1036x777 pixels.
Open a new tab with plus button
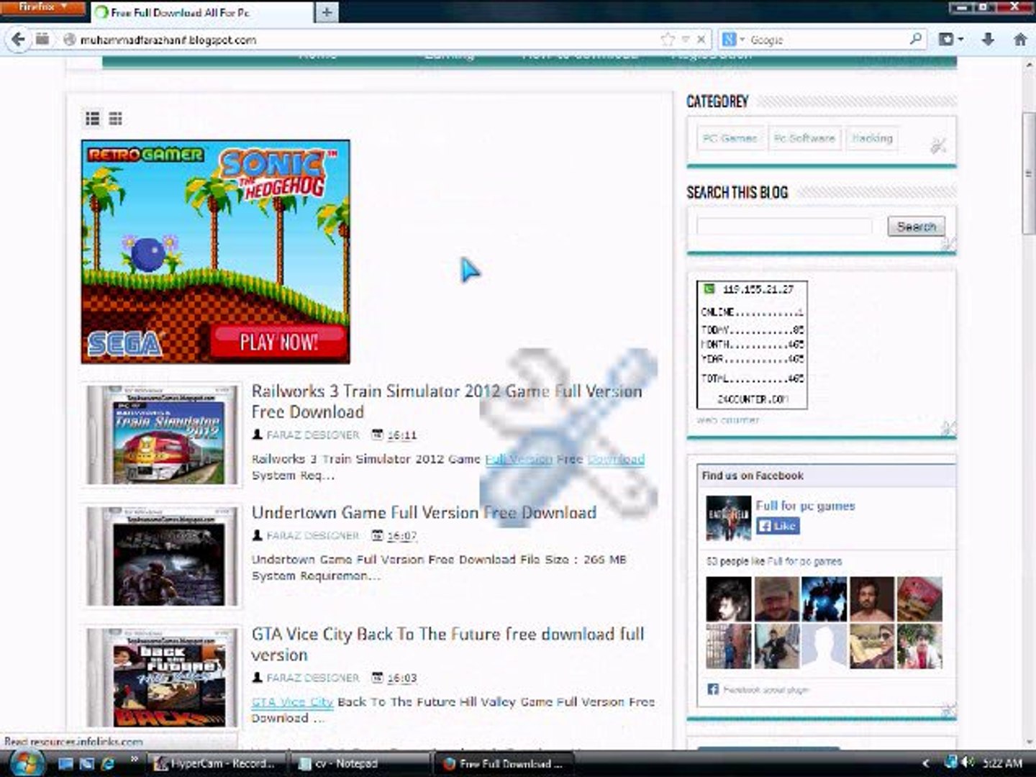tap(327, 12)
